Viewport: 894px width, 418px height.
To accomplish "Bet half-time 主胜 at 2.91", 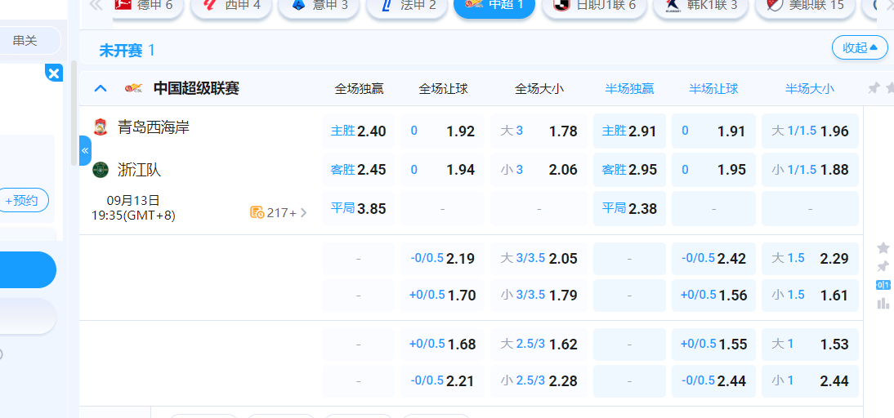I will (x=629, y=131).
